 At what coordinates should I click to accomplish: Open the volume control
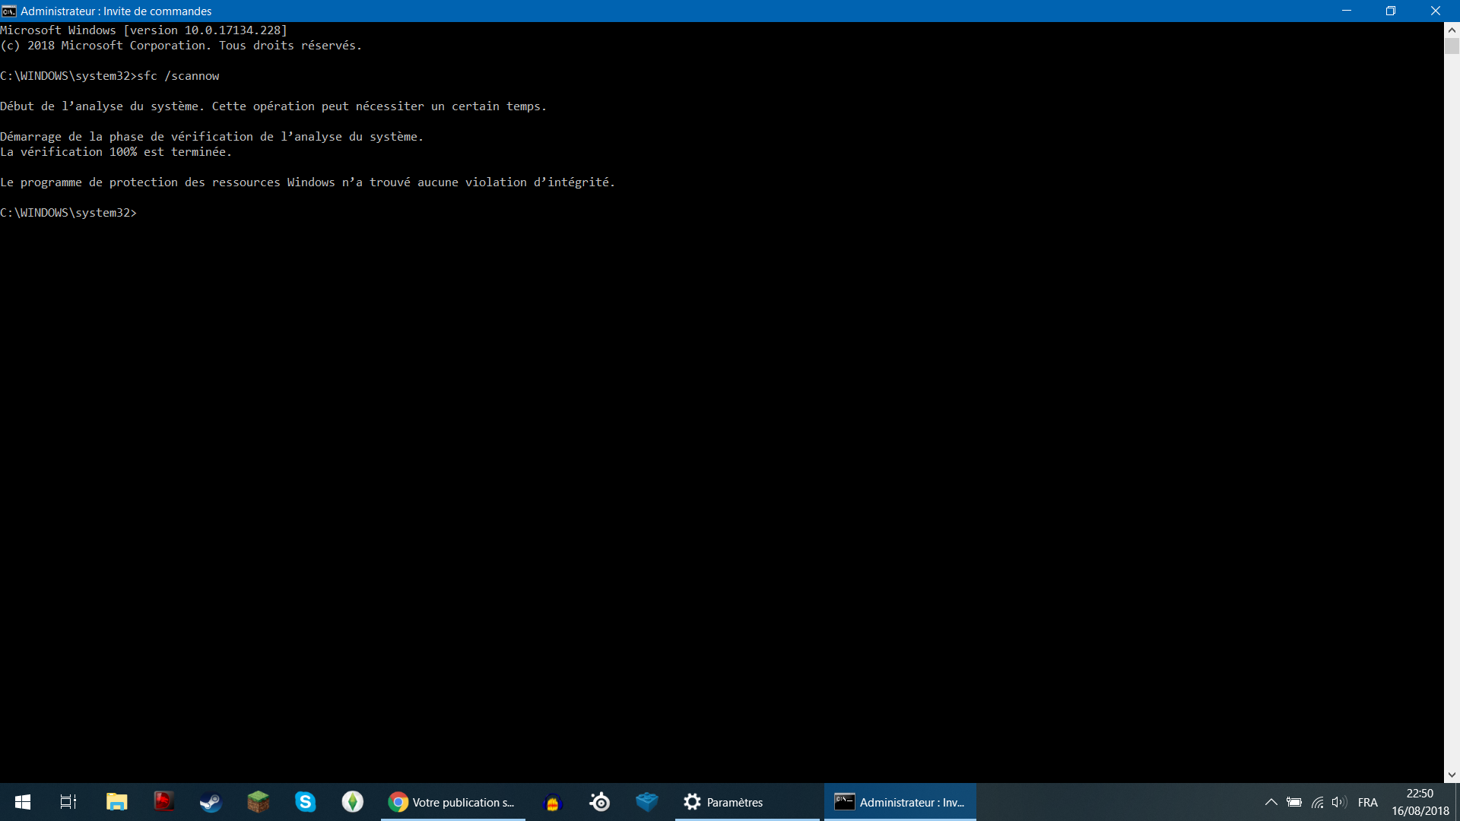pos(1339,802)
